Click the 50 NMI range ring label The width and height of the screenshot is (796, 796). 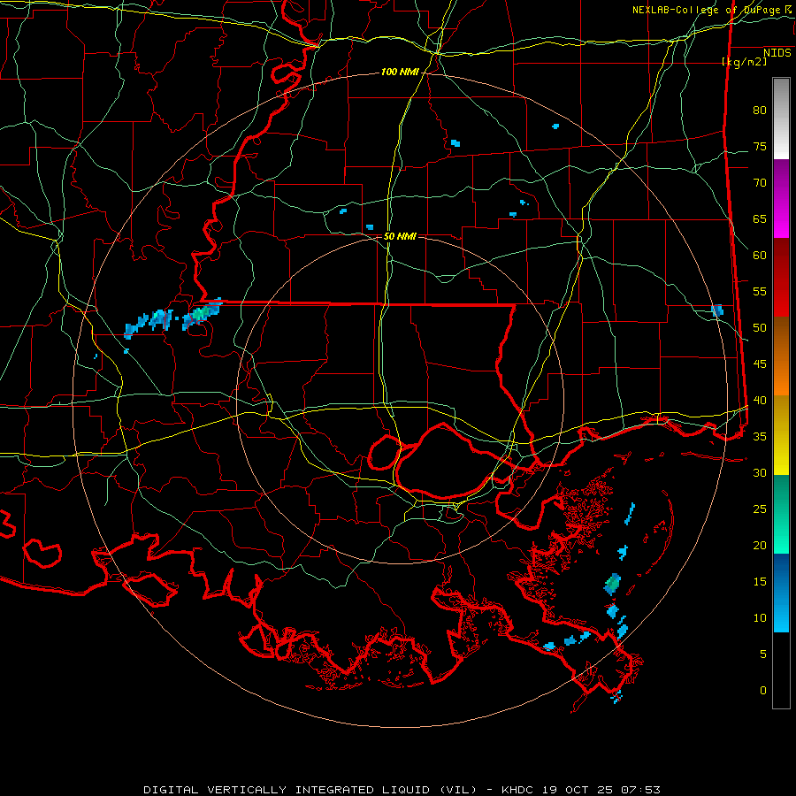click(400, 236)
